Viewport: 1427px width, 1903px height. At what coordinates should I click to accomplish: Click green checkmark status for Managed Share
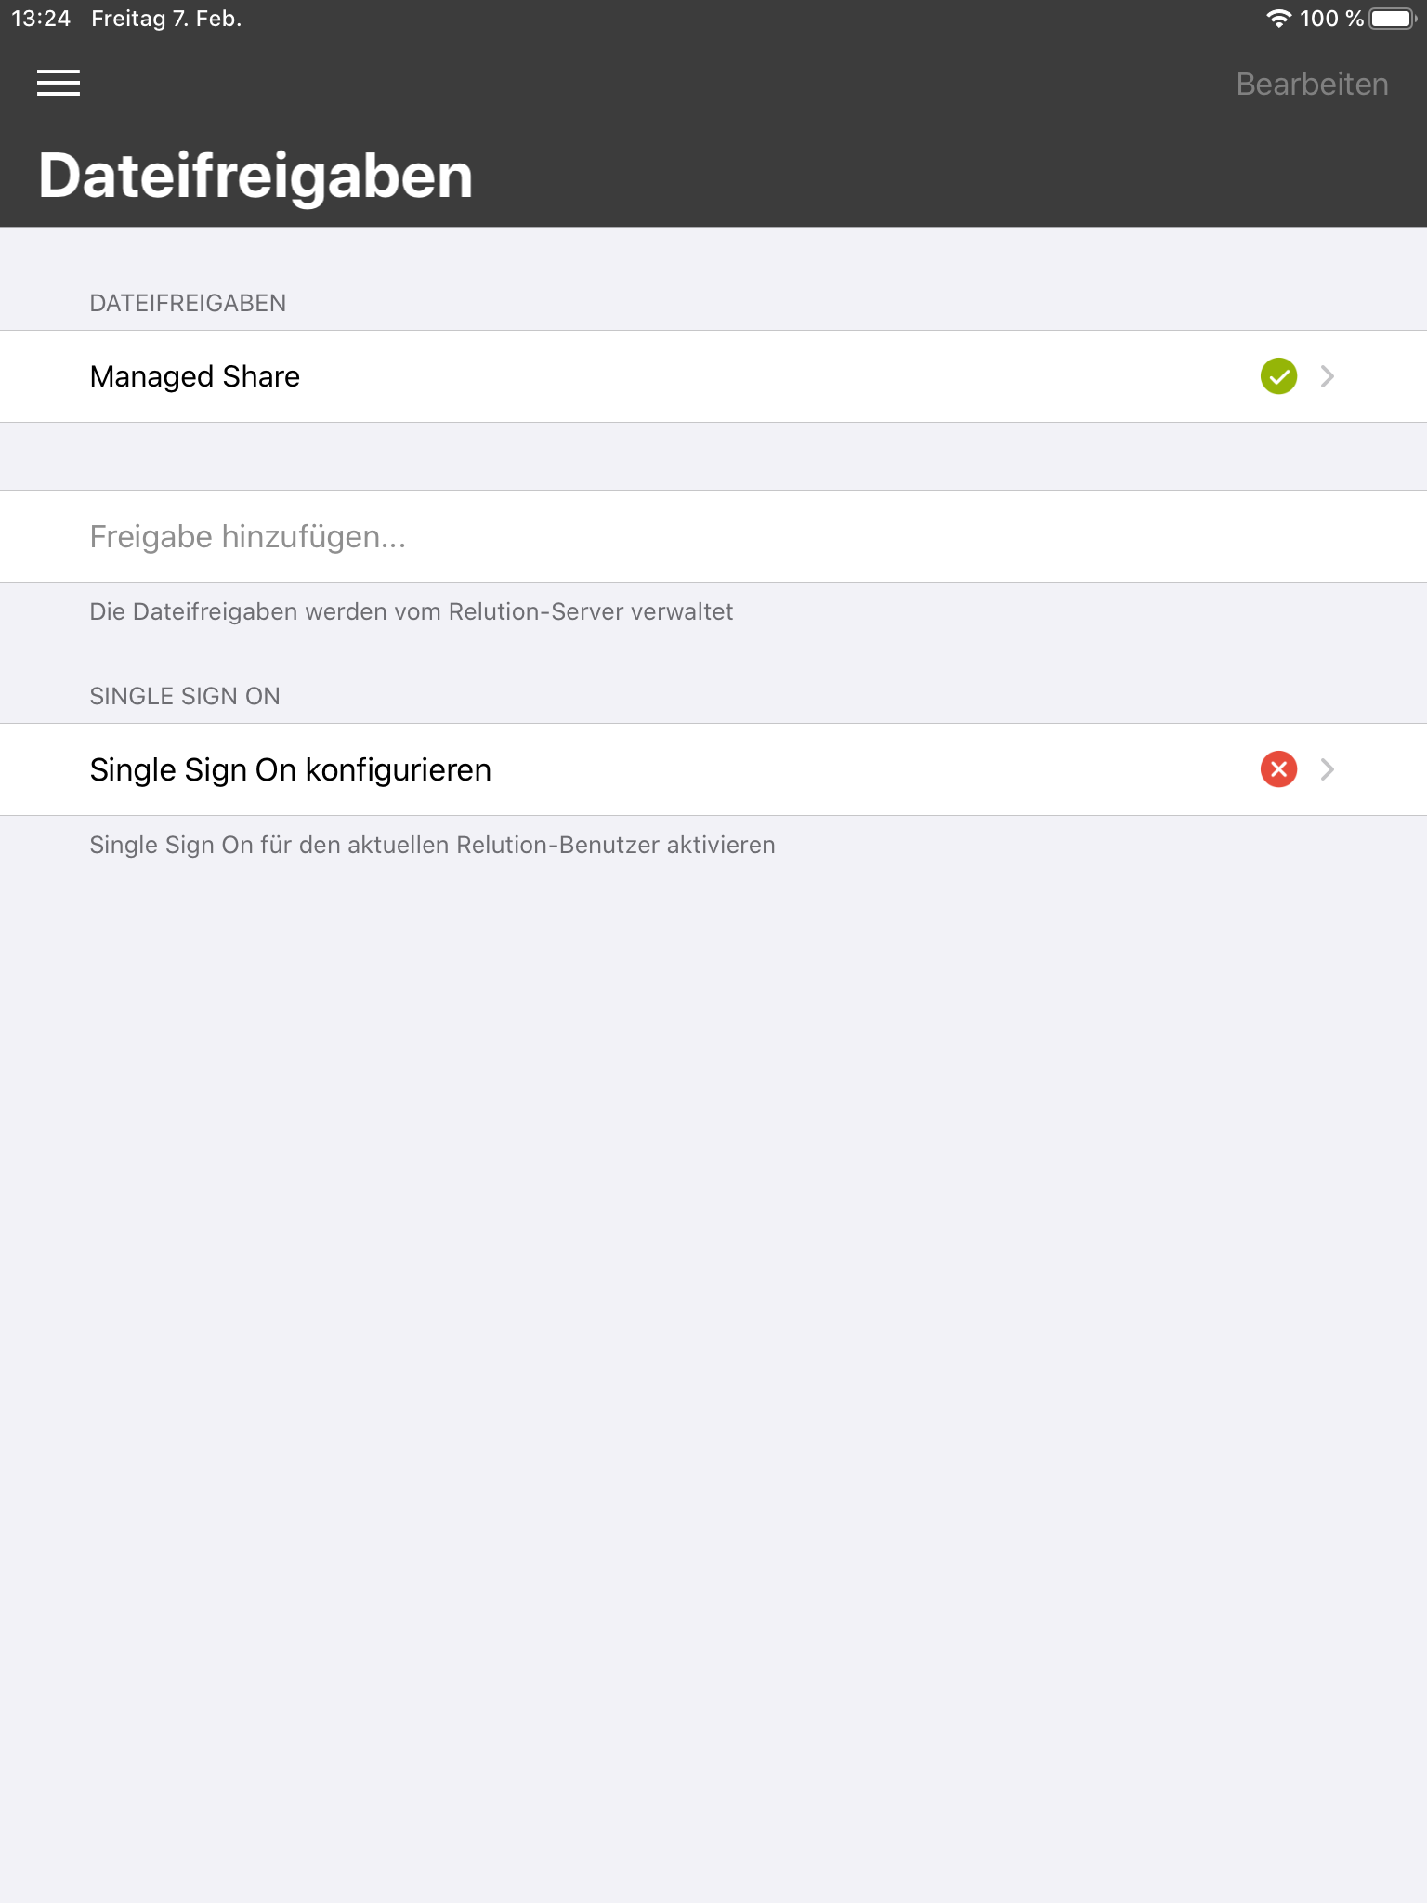tap(1278, 376)
